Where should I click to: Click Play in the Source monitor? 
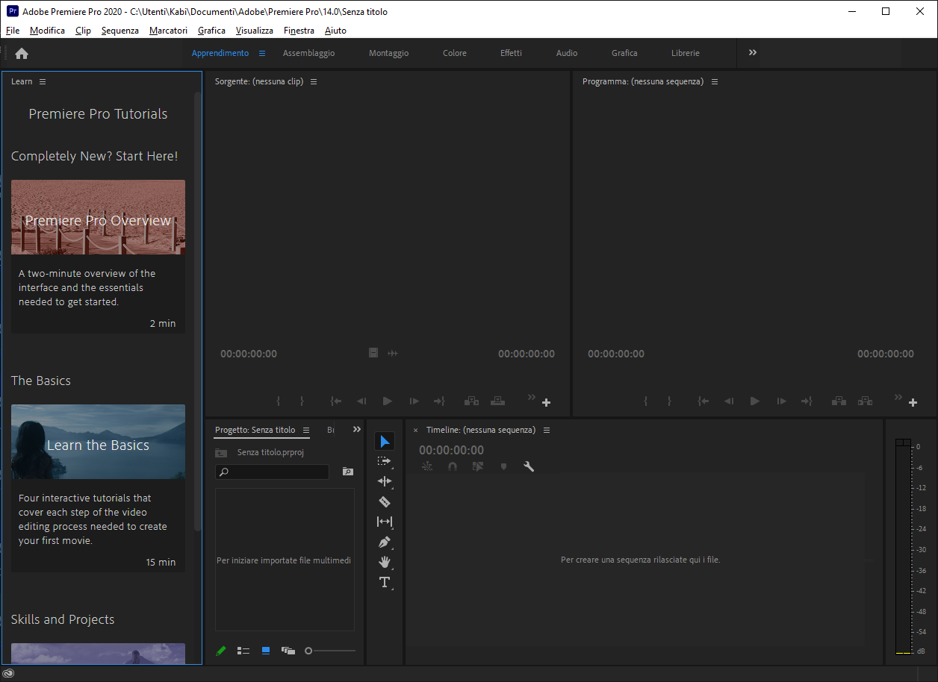[x=387, y=401]
